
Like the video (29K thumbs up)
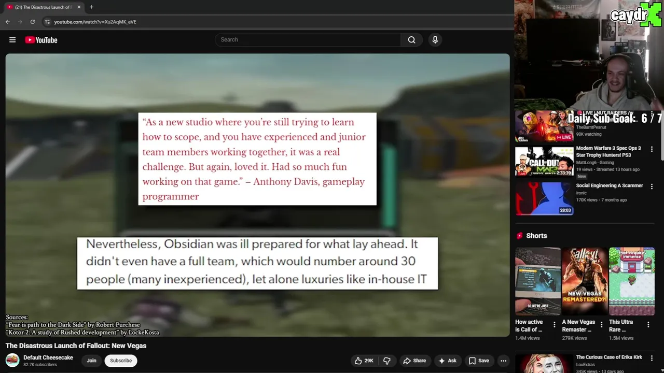[364, 361]
